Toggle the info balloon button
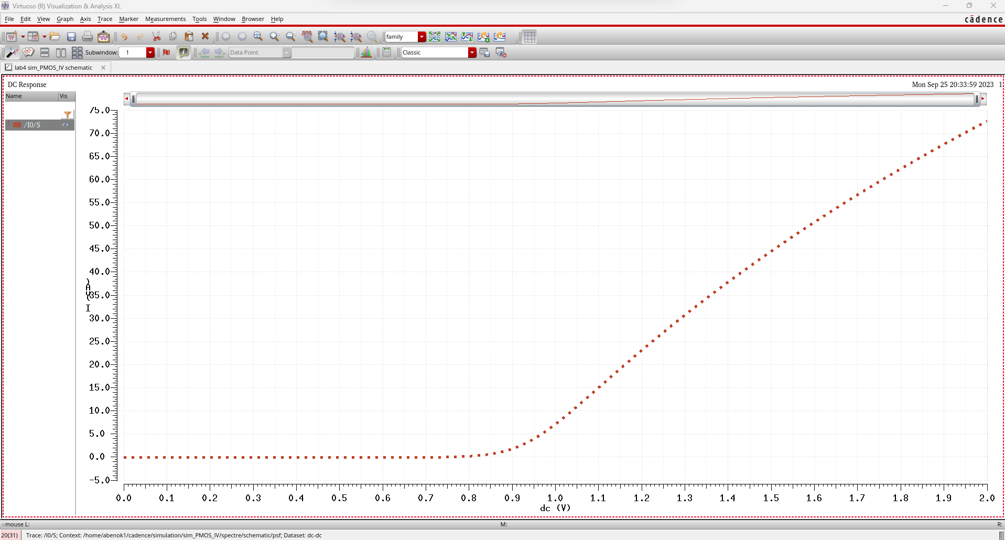The width and height of the screenshot is (1005, 540). coord(183,52)
